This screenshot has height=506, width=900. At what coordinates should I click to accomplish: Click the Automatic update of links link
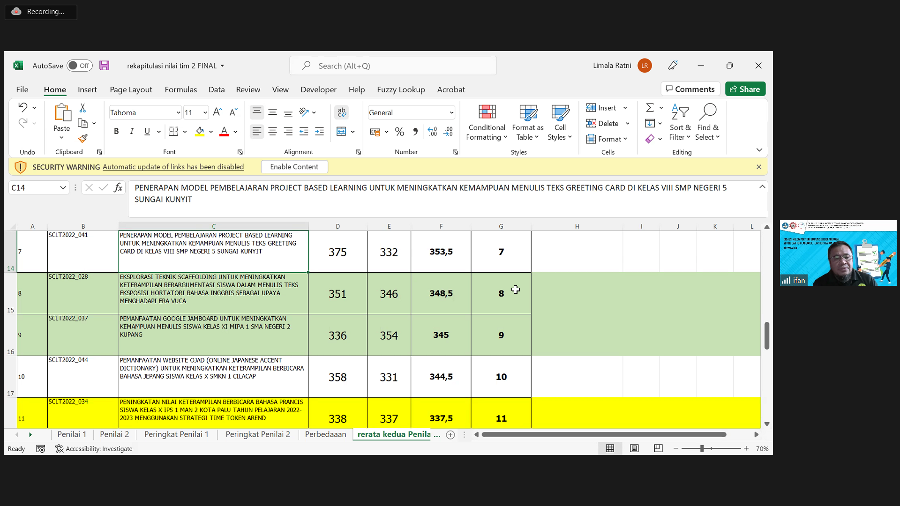tap(173, 167)
